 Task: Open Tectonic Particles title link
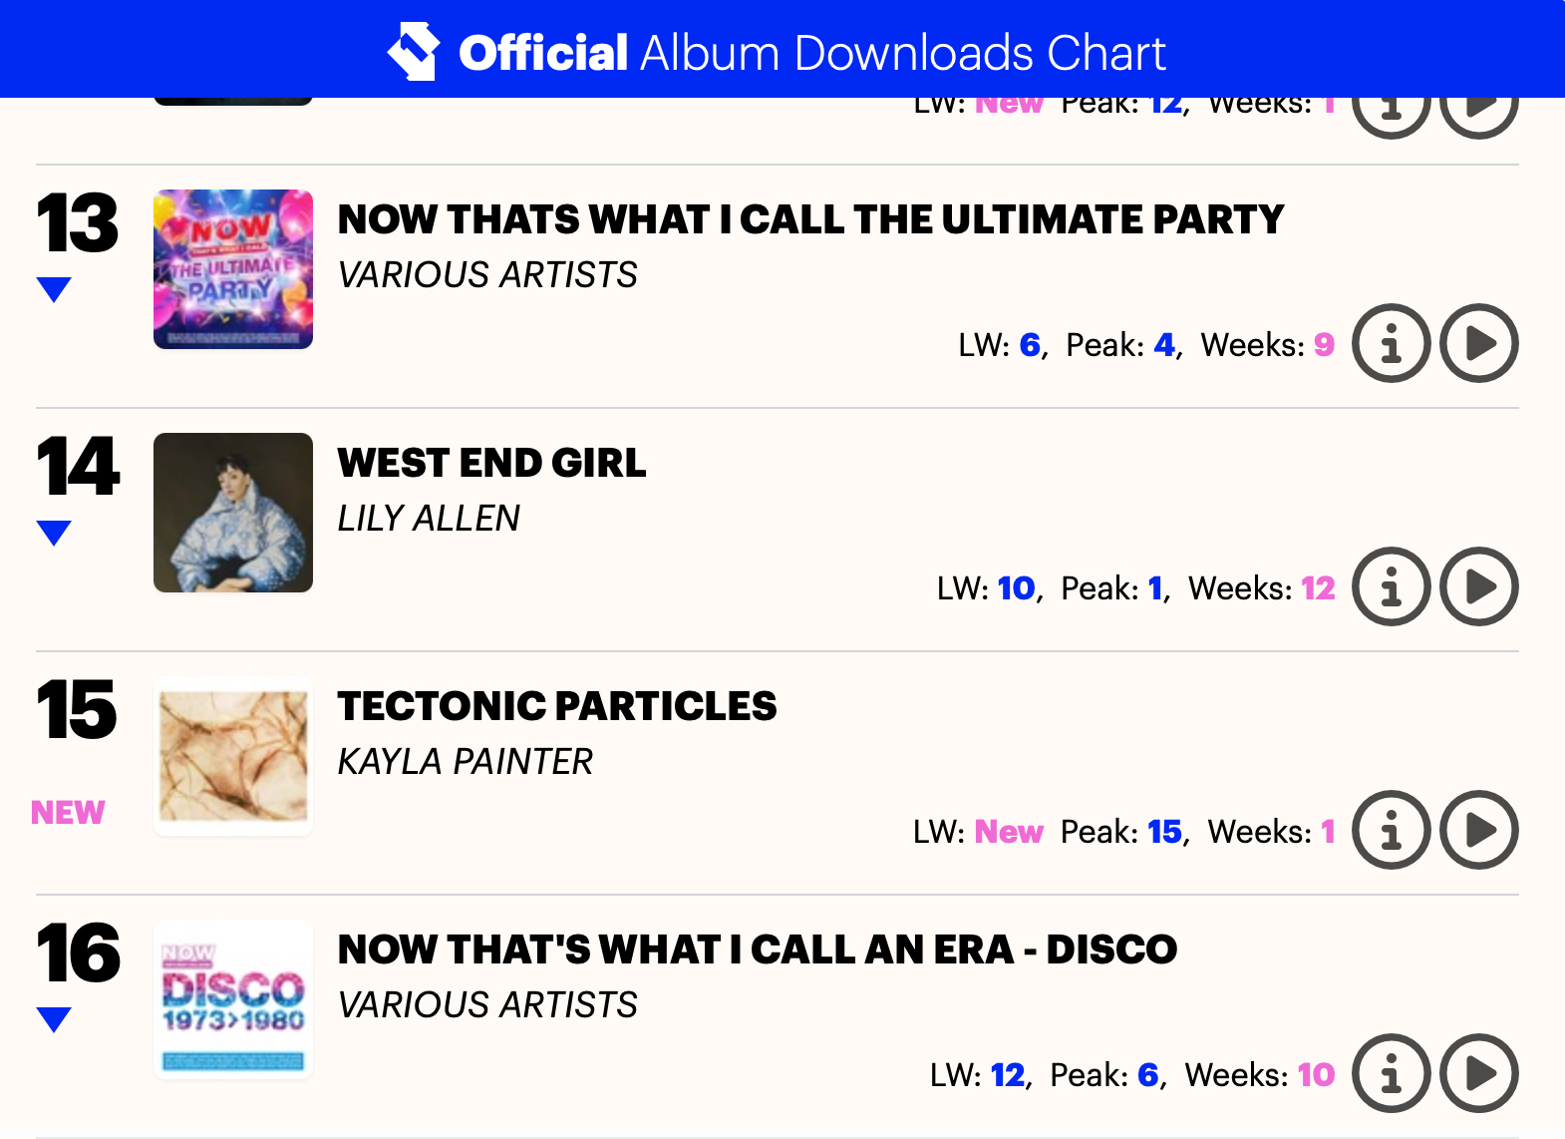click(x=556, y=706)
